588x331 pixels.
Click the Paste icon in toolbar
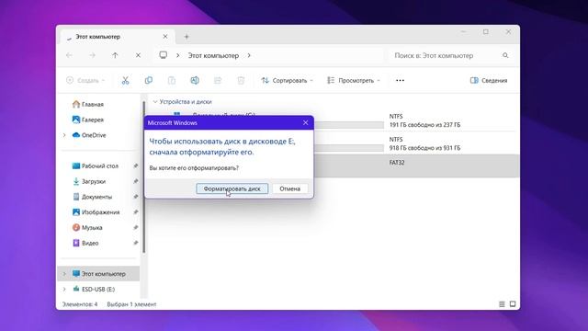click(172, 80)
